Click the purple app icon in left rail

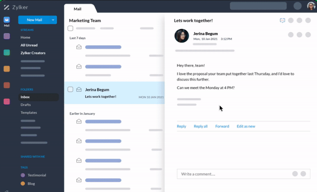[x=7, y=36]
